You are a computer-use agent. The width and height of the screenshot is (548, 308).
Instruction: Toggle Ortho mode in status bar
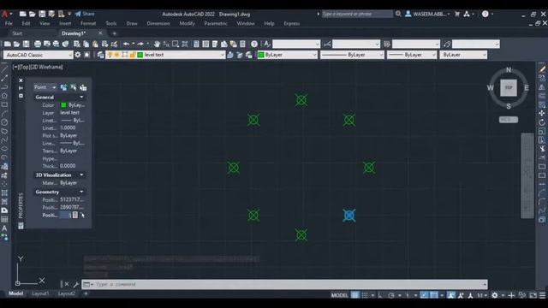(380, 295)
